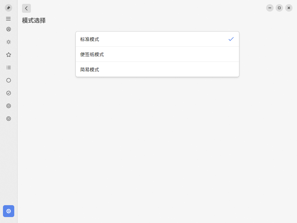
Task: Open the bulleted list sidebar icon
Action: 9,67
